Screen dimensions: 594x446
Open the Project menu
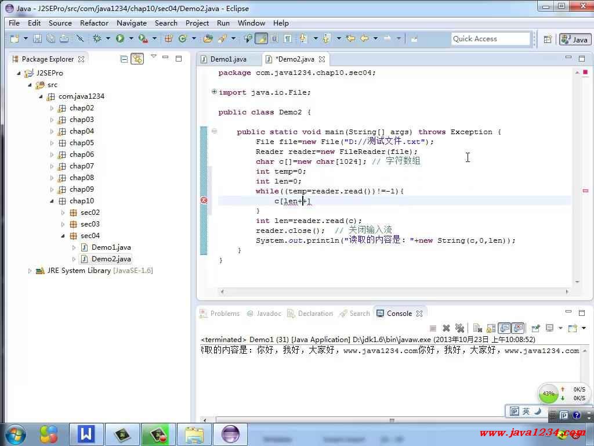197,23
